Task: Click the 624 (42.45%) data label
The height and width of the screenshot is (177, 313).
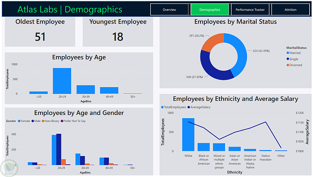Action: (261, 51)
